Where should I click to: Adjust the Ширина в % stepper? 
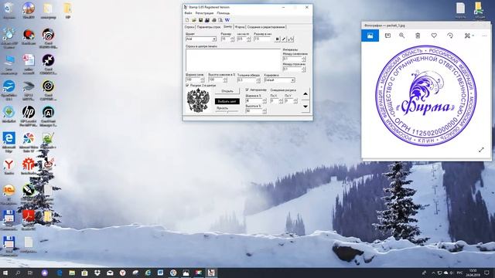265,100
